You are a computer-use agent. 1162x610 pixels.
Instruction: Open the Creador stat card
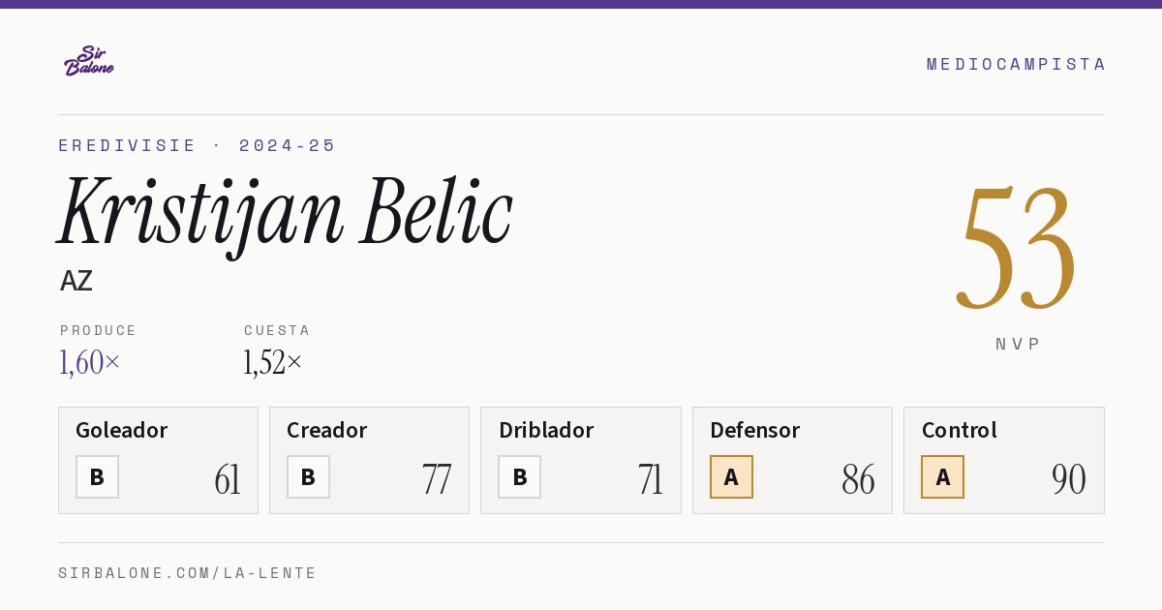369,460
